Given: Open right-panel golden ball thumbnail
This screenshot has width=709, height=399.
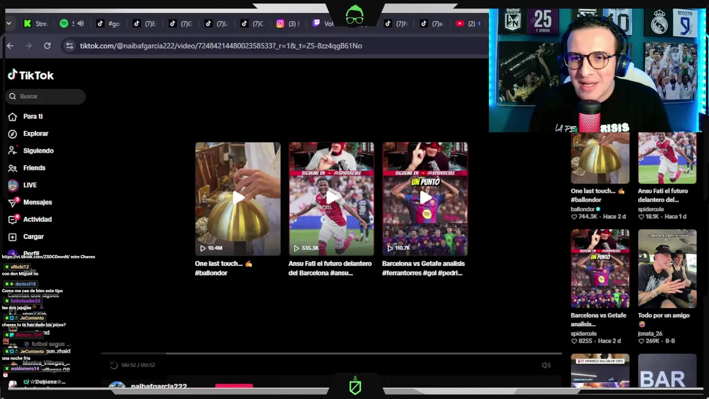Looking at the screenshot, I should click(x=600, y=158).
